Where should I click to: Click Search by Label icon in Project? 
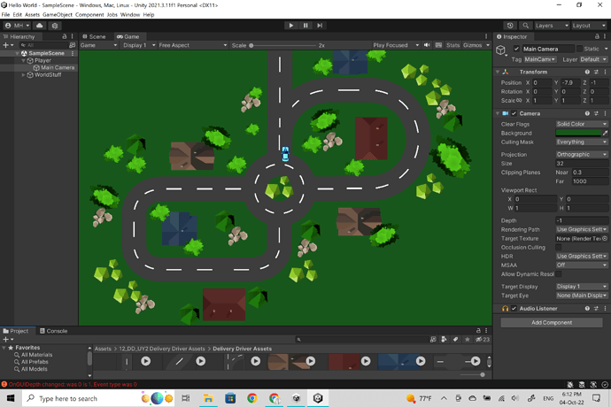(x=455, y=339)
